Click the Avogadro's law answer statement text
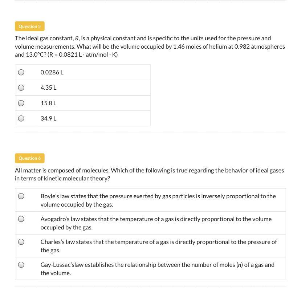Viewport: 289px width, 289px height. click(x=156, y=223)
